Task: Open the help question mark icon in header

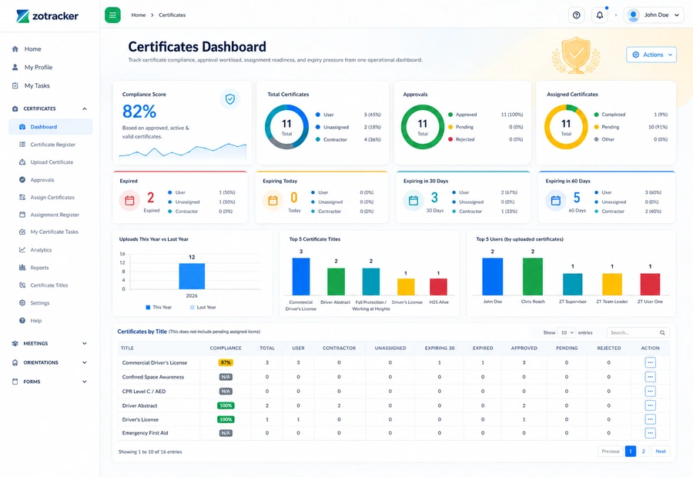Action: [576, 15]
